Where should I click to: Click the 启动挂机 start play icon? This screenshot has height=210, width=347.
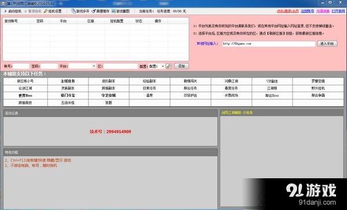[x=6, y=11]
